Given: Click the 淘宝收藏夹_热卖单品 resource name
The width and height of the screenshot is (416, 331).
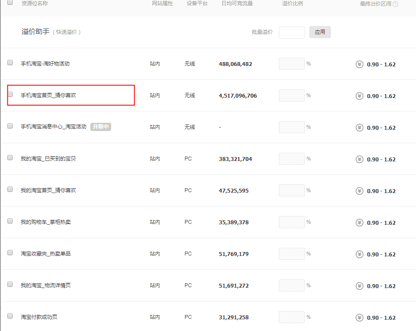Looking at the screenshot, I should 46,254.
